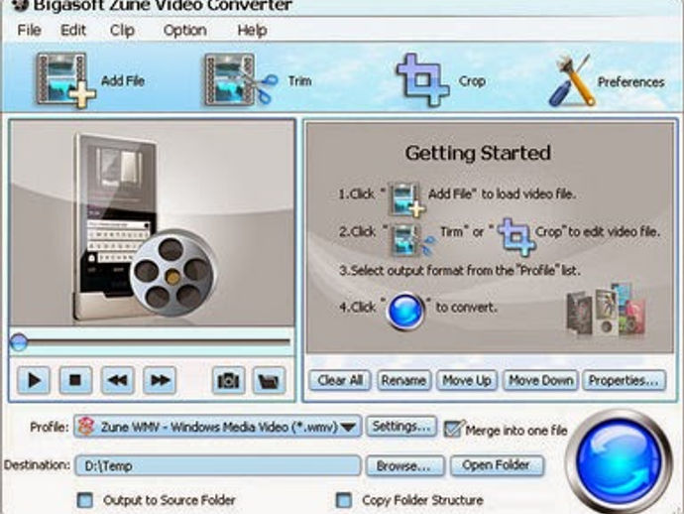Browse for destination folder
This screenshot has width=684, height=514.
(404, 466)
